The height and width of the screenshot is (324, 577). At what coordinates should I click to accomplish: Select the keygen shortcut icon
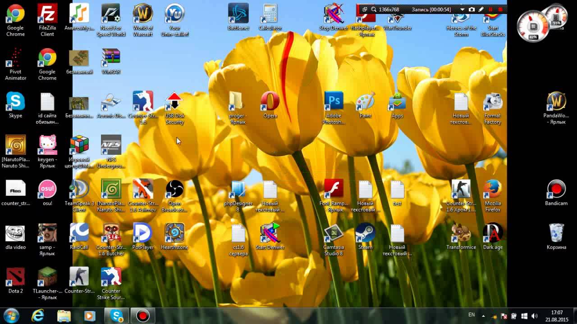pyautogui.click(x=47, y=152)
